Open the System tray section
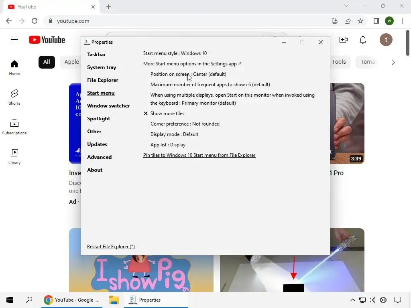Screen dimensions: 411x308 coord(102,67)
